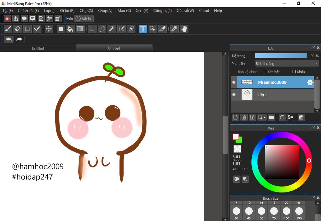Open the Pha trộn blend mode dropdown
The height and width of the screenshot is (221, 321).
[x=287, y=64]
